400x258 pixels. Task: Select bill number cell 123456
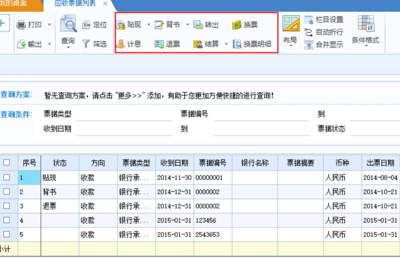click(213, 220)
